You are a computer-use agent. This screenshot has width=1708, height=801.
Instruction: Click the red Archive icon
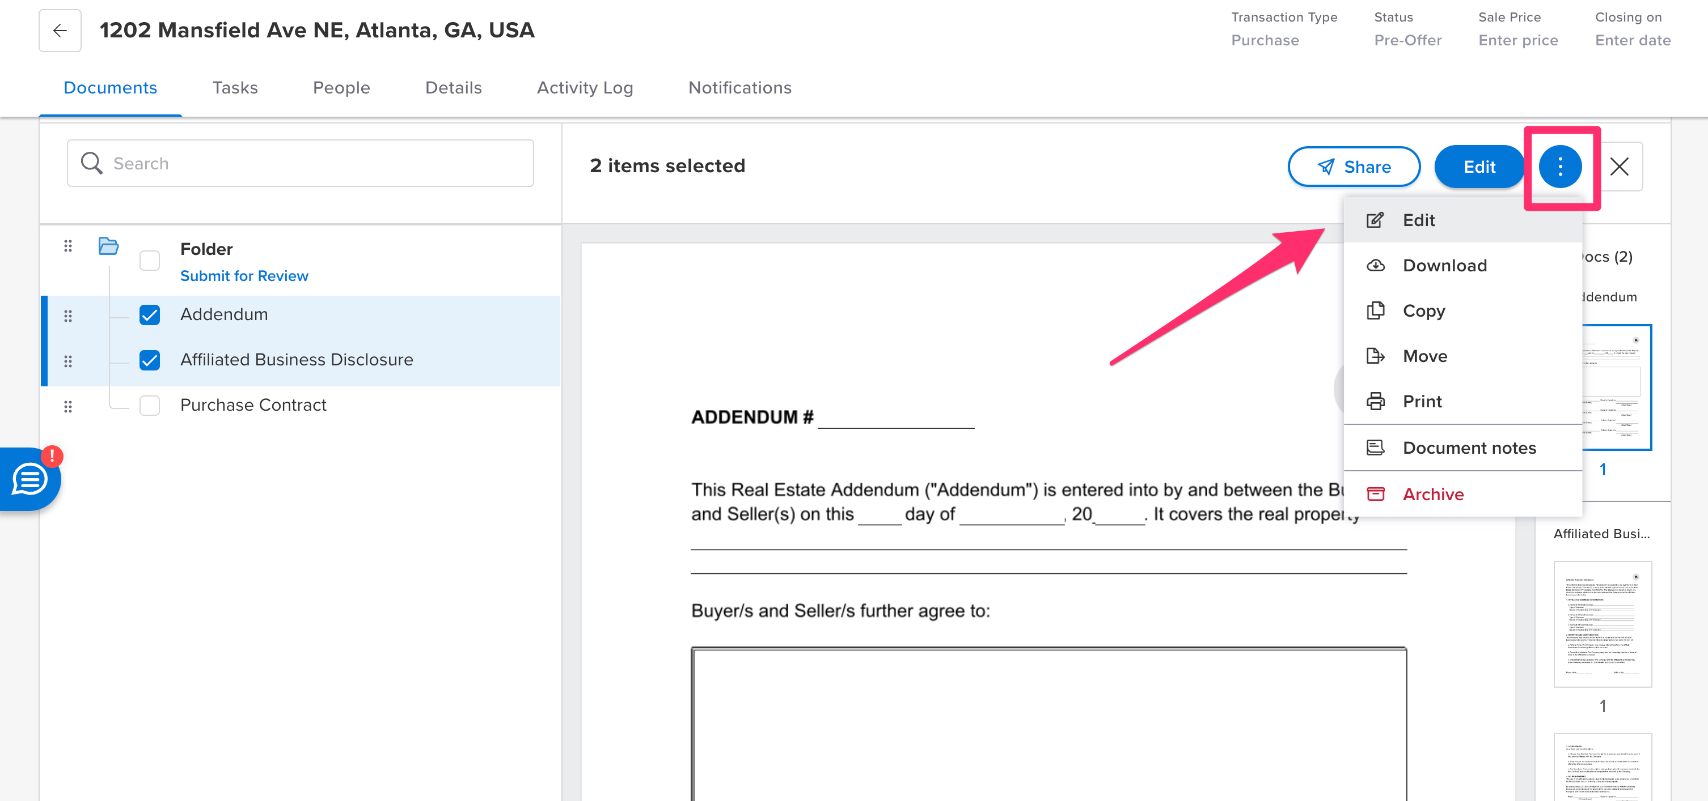click(x=1376, y=493)
